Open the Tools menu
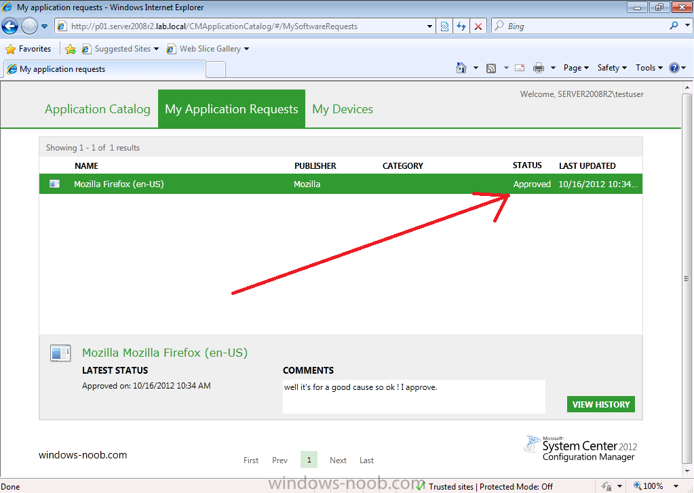The image size is (694, 493). pos(649,68)
